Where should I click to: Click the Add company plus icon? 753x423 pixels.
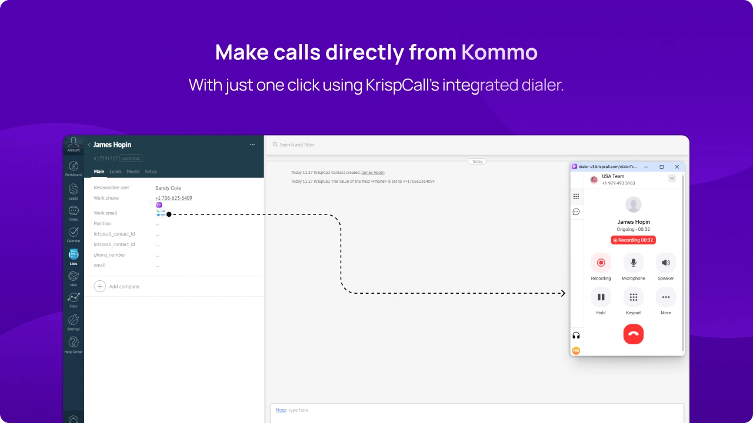(x=100, y=286)
